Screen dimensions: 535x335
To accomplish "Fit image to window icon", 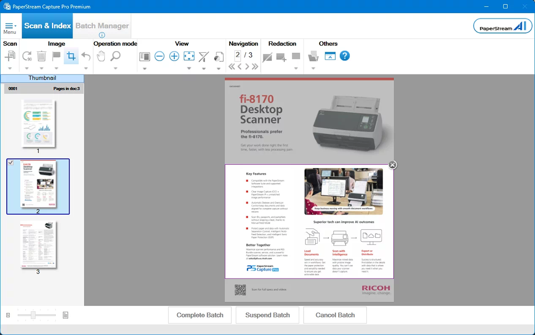I will (x=189, y=57).
